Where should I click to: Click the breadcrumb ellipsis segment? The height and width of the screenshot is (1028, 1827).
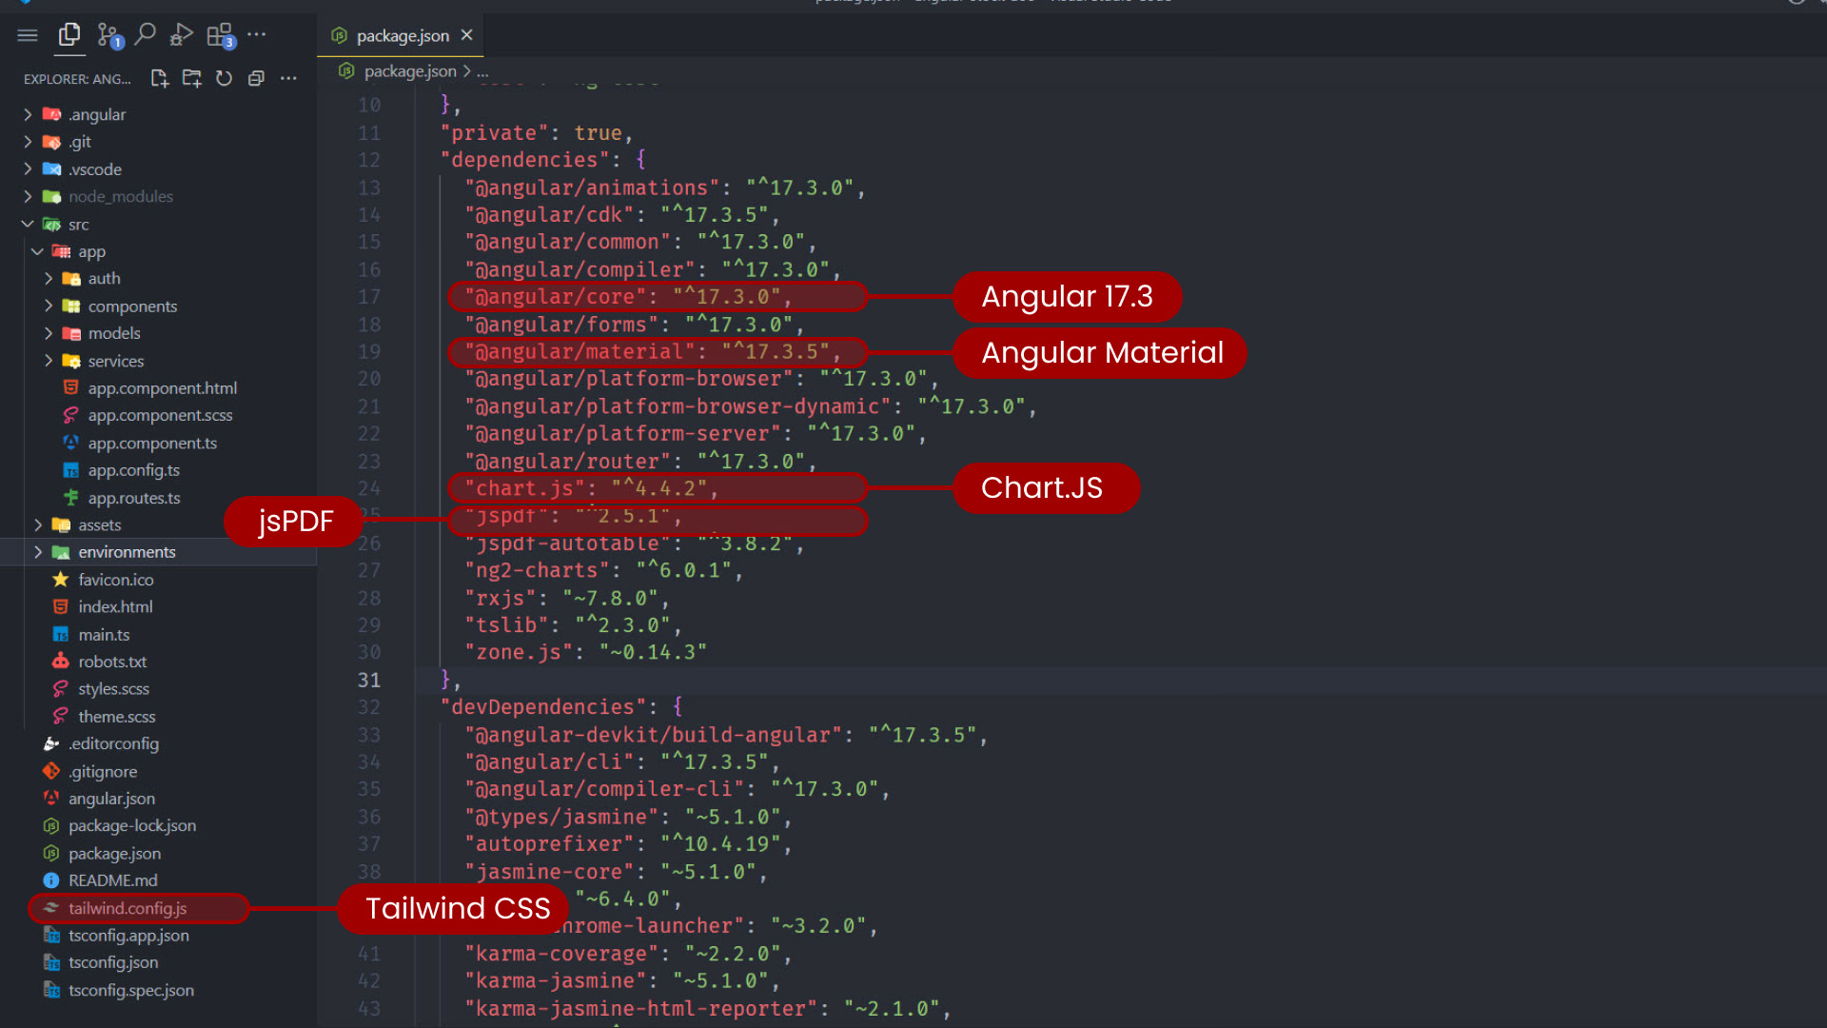tap(482, 71)
